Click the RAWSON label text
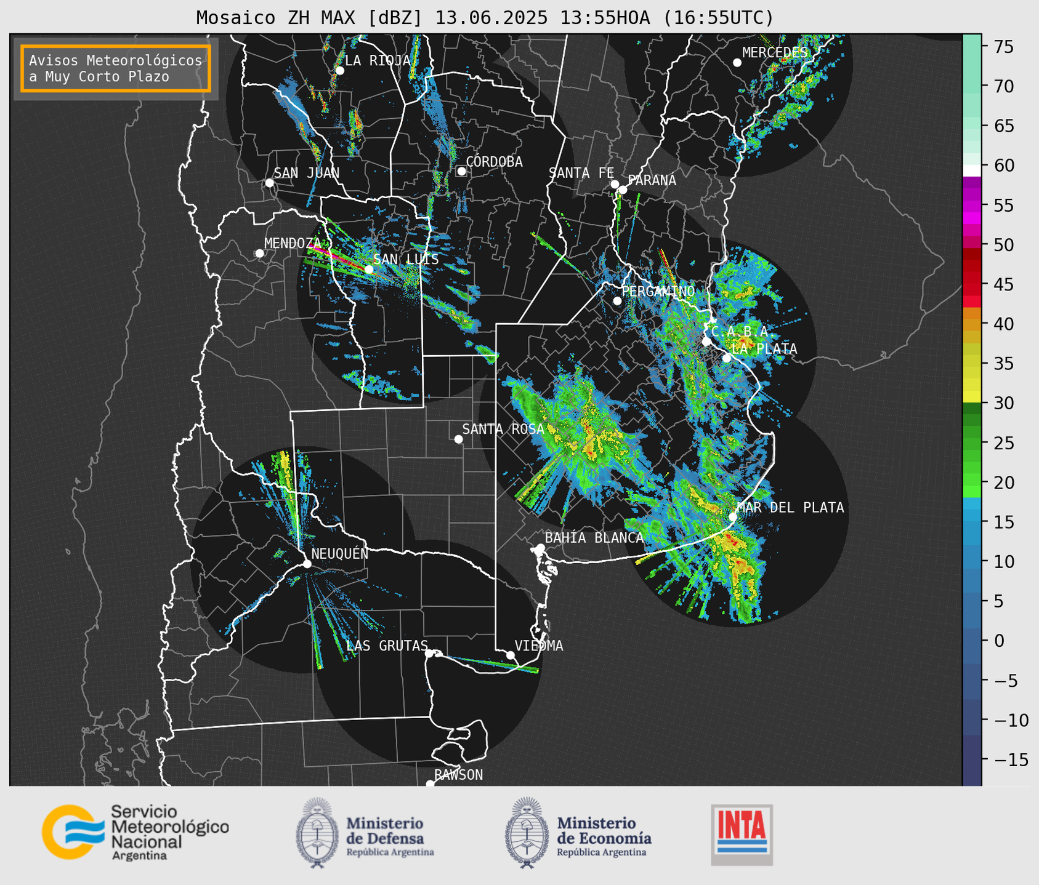The height and width of the screenshot is (885, 1039). pos(458,775)
